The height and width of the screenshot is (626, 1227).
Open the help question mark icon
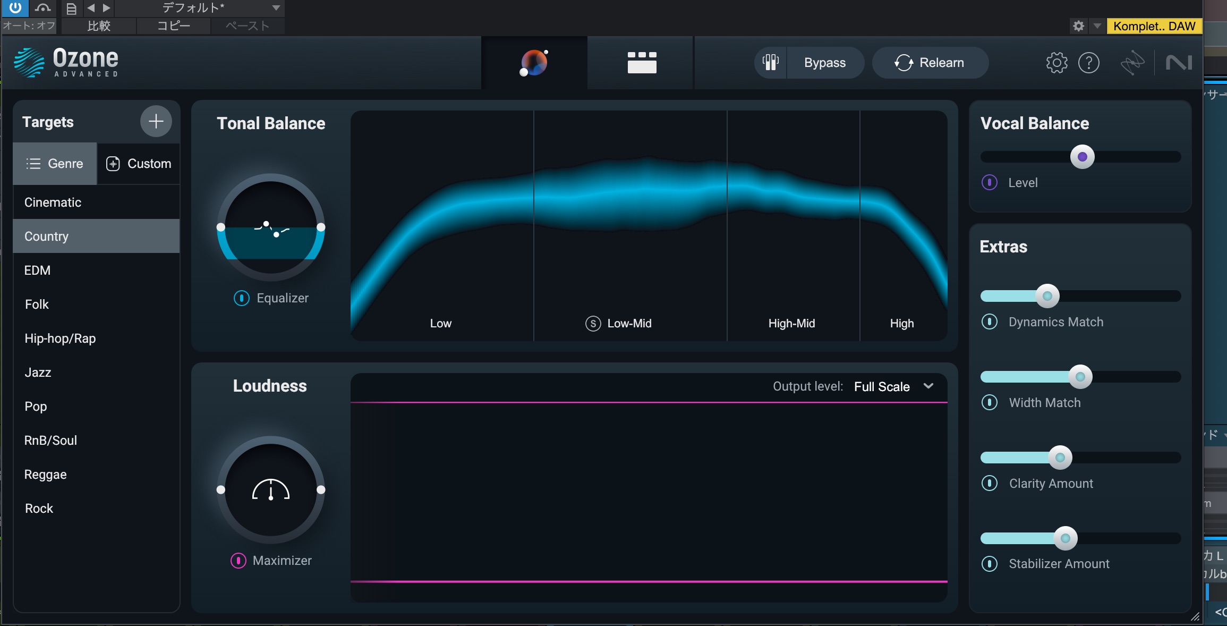click(1088, 63)
